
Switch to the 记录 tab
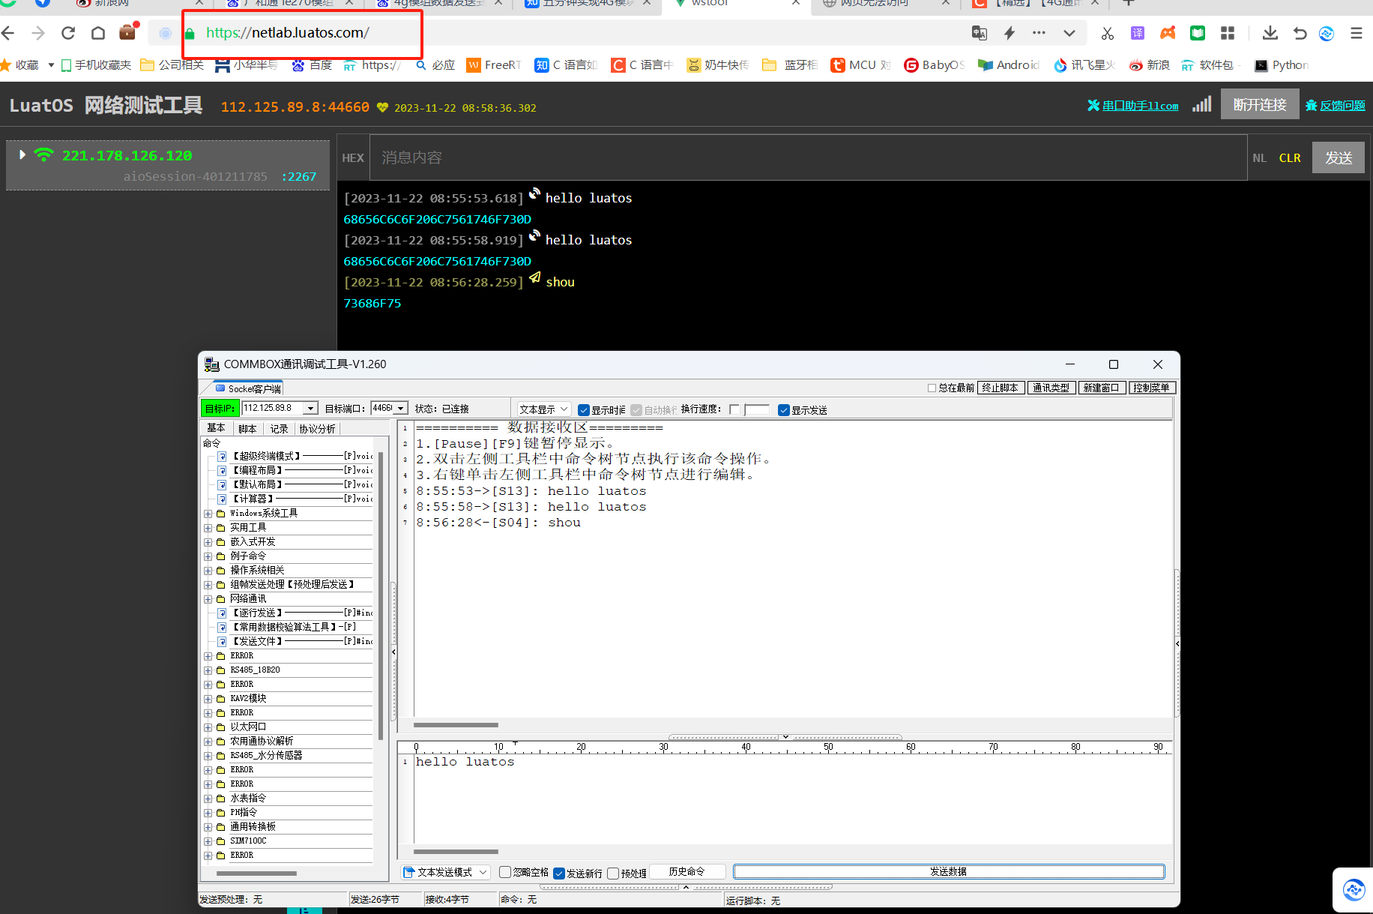tap(280, 429)
